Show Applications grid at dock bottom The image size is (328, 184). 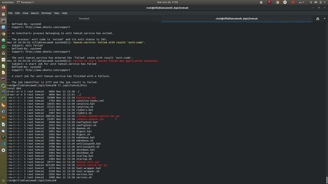coord(4,180)
